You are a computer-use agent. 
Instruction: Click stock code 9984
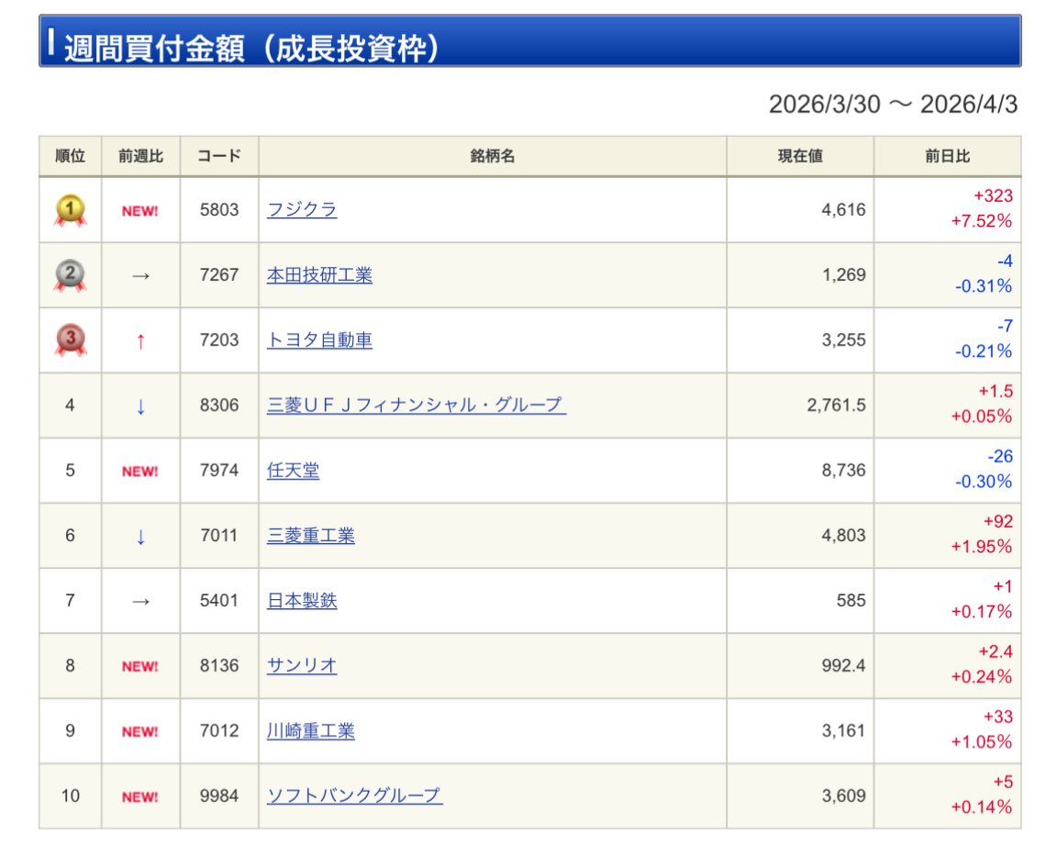[x=219, y=796]
